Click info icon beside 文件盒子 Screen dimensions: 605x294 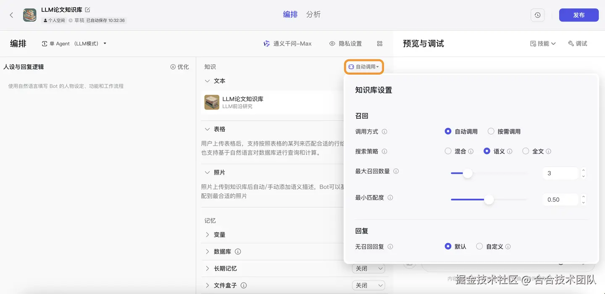244,285
